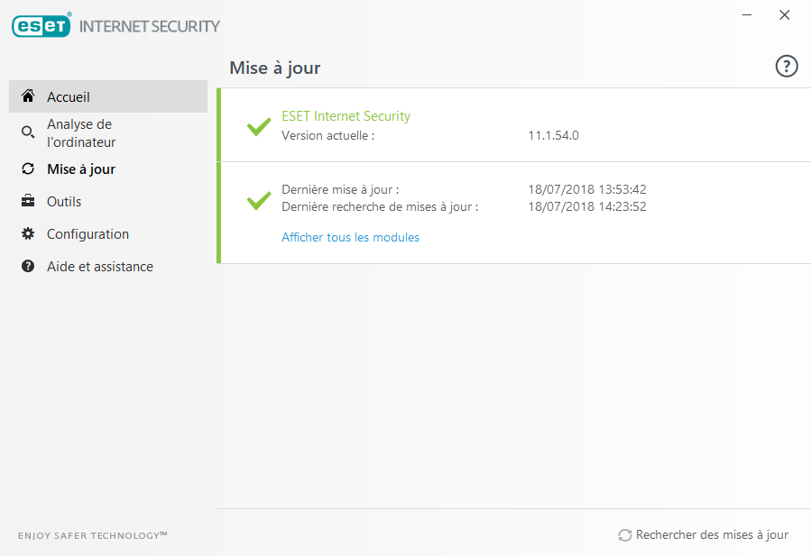The height and width of the screenshot is (556, 811).
Task: Click the Mise à jour refresh icon
Action: (28, 169)
